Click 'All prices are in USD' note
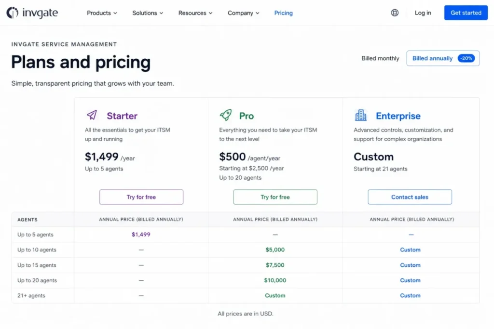The image size is (494, 329). pyautogui.click(x=246, y=314)
